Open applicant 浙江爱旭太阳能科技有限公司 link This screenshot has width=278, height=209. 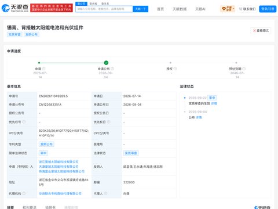tap(58, 162)
